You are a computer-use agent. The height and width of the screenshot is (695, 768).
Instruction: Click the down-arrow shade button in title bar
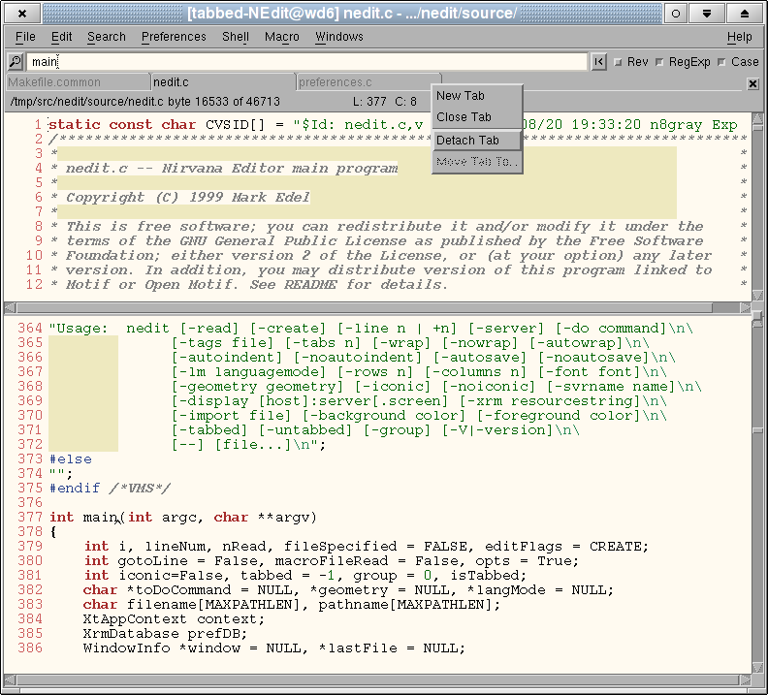click(x=709, y=13)
